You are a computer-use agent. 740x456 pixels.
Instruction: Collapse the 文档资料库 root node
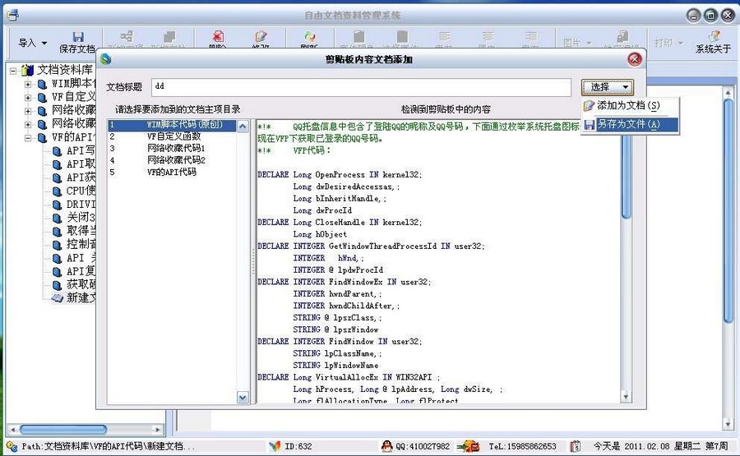tap(13, 71)
